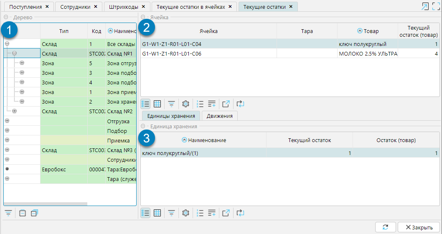Expand the Подбор tree node
Viewport: 442px width, 234px height.
pos(8,130)
